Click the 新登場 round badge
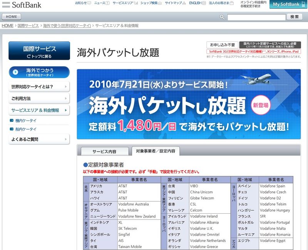The image size is (308, 250). coord(261,105)
